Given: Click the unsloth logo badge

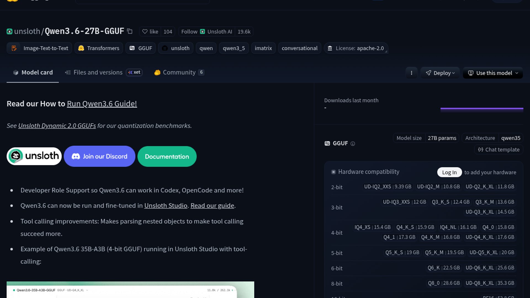Looking at the screenshot, I should [34, 156].
